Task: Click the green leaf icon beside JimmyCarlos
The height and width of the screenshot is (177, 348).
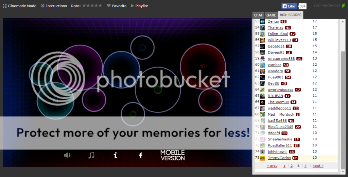Action: 344,6
